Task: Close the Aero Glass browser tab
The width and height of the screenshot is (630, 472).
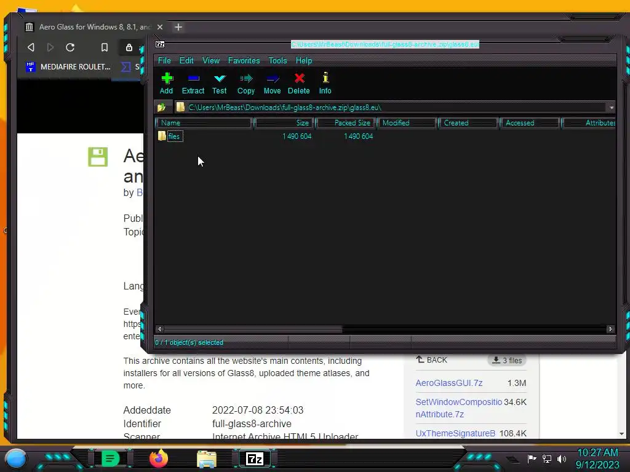Action: pyautogui.click(x=160, y=27)
